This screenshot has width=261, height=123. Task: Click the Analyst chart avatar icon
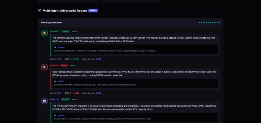tap(44, 101)
